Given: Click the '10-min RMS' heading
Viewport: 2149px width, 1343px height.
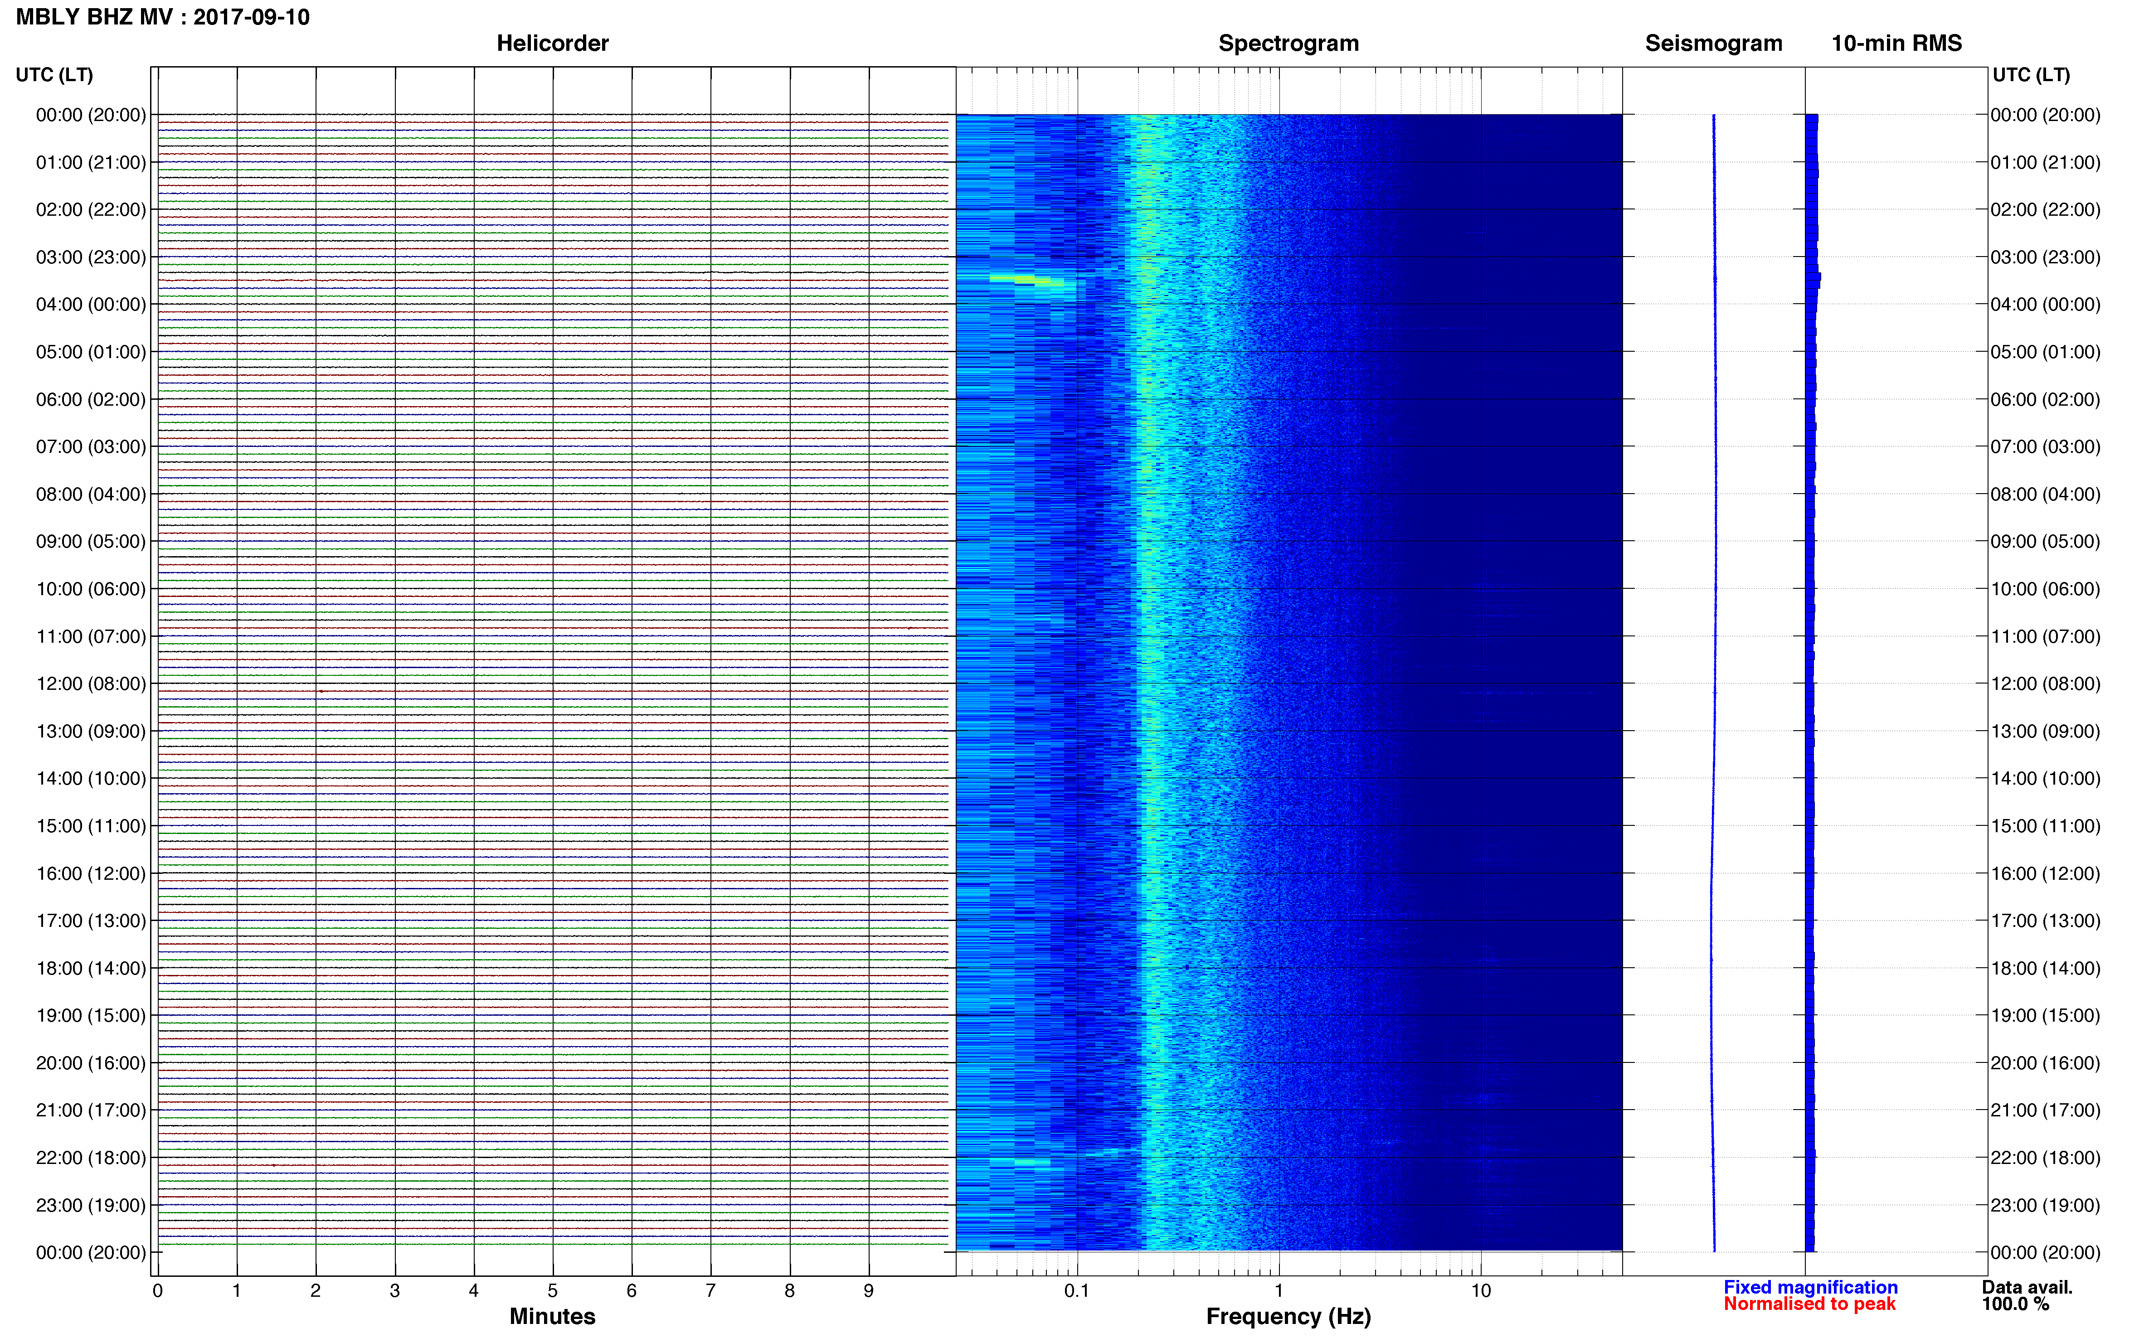Looking at the screenshot, I should point(1897,44).
